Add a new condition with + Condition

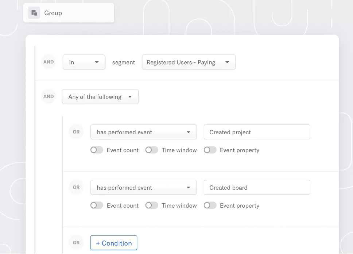coord(114,243)
